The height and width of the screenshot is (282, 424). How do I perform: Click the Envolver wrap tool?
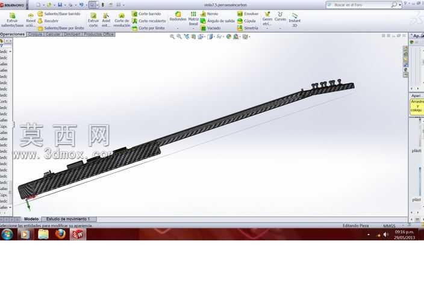[248, 14]
